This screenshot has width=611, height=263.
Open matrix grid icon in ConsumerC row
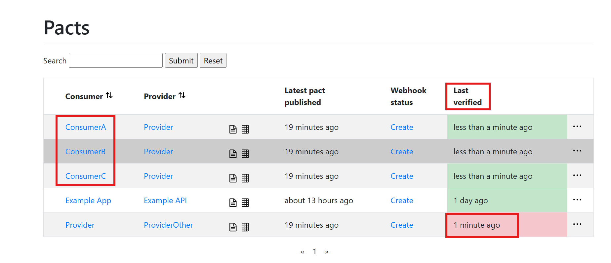(245, 178)
